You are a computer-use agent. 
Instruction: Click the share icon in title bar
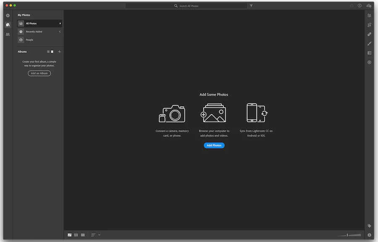tap(352, 5)
